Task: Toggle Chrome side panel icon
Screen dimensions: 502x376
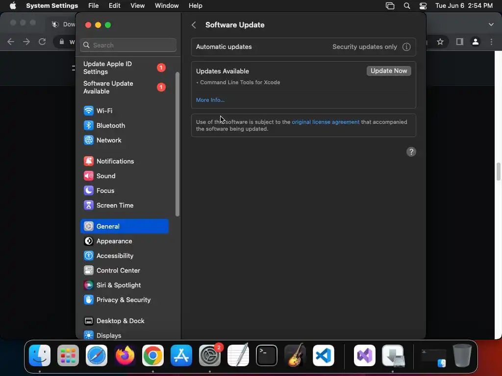Action: coord(460,42)
